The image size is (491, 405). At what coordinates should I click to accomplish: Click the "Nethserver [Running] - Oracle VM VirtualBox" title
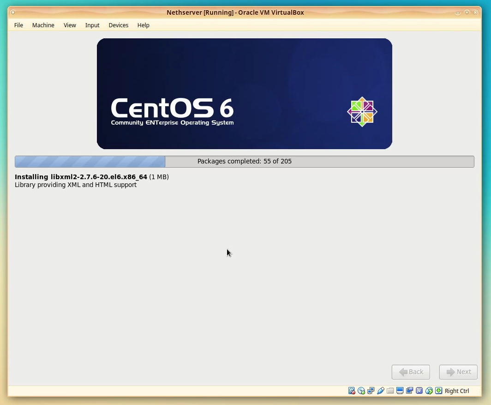pos(235,12)
